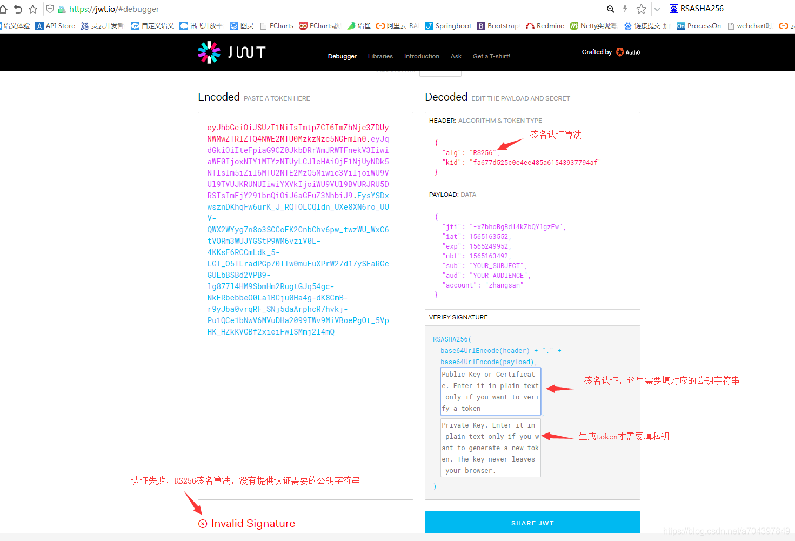Click the "alg": "RS256" header line
Image resolution: width=795 pixels, height=541 pixels.
pos(470,153)
